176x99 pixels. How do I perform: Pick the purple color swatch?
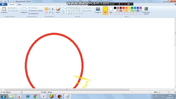[x=141, y=8]
